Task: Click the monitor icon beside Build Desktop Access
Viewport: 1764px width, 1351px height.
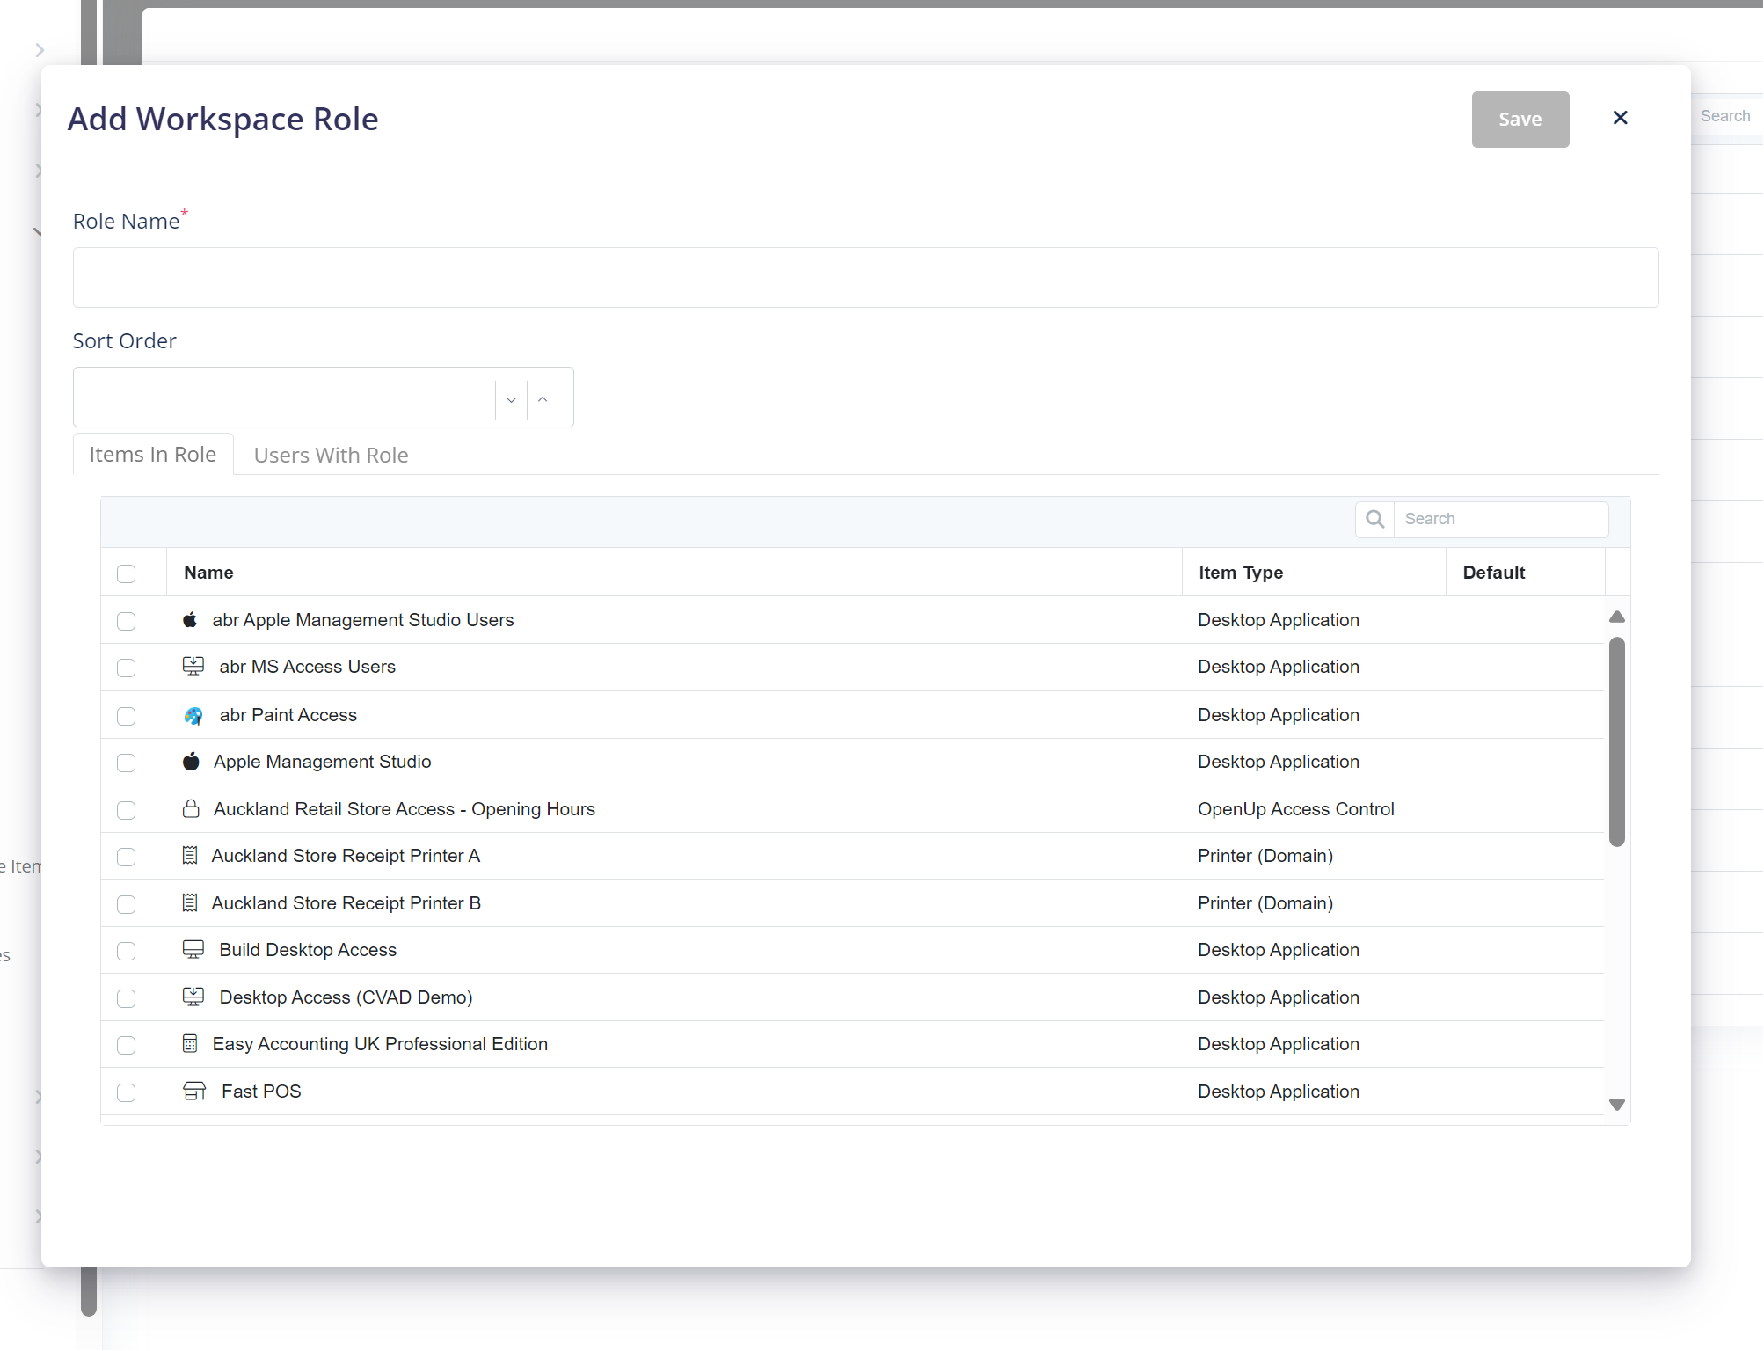Action: click(x=193, y=950)
